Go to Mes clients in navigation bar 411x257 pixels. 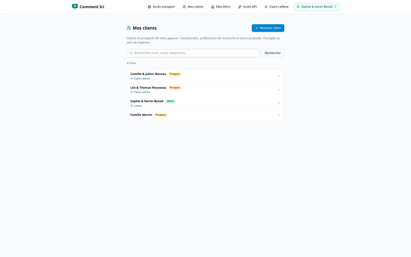(x=193, y=7)
